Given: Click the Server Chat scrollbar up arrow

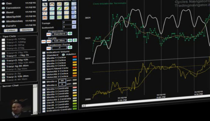Looking at the screenshot, I should pyautogui.click(x=35, y=86).
